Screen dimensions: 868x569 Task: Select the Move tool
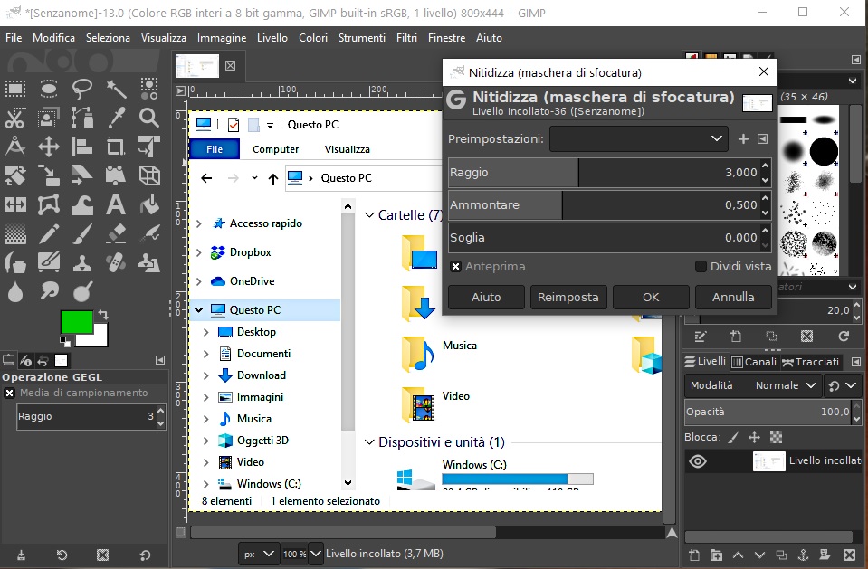[49, 147]
